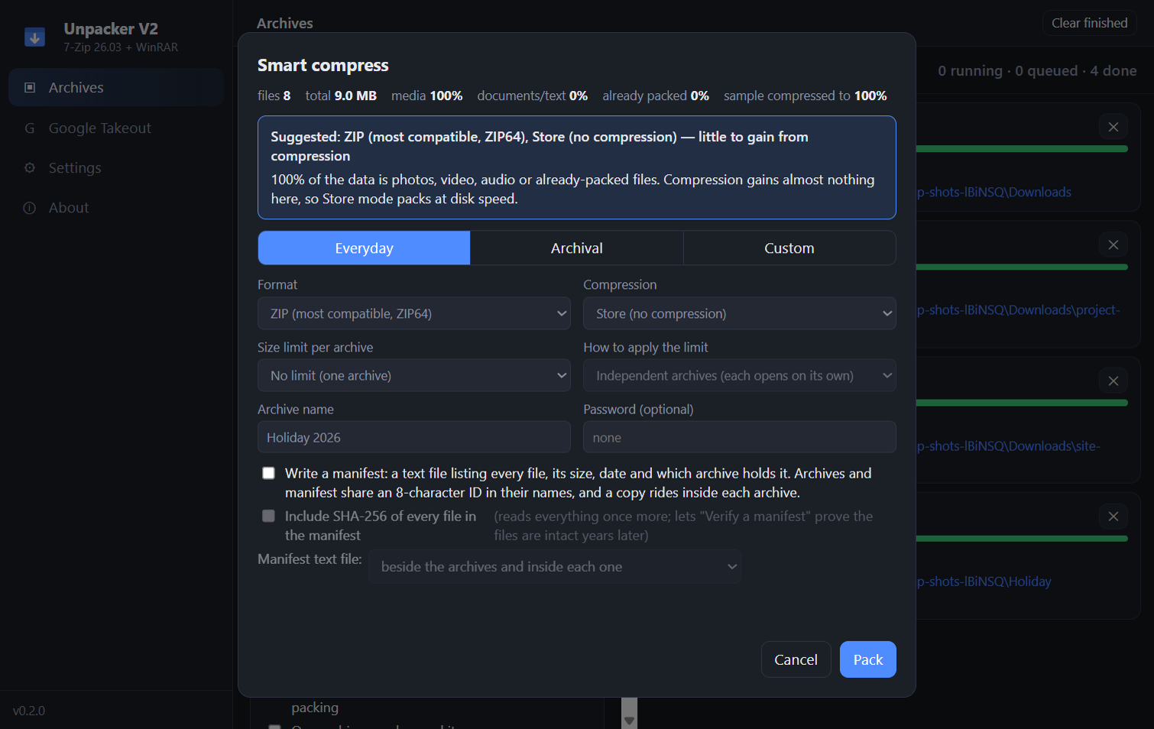Click the progress bar above the Holiday path

click(1022, 539)
